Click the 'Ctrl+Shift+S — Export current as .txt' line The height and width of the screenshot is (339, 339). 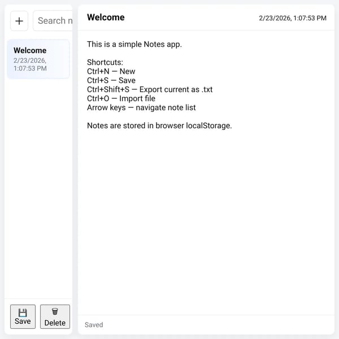(150, 89)
